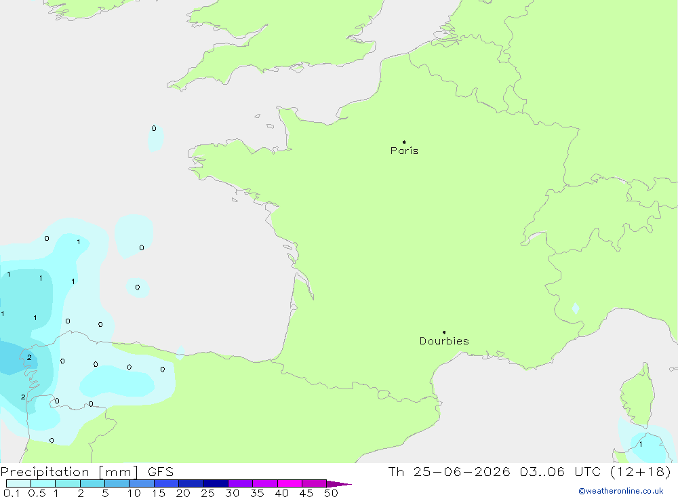Image resolution: width=678 pixels, height=497 pixels.
Task: Click the above-50 legend arrow tip
Action: pos(340,484)
